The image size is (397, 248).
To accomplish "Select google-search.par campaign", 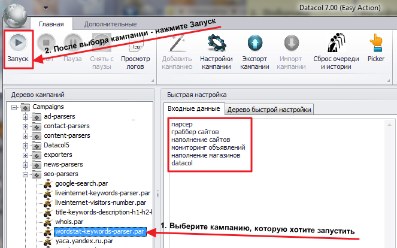I will pyautogui.click(x=81, y=183).
